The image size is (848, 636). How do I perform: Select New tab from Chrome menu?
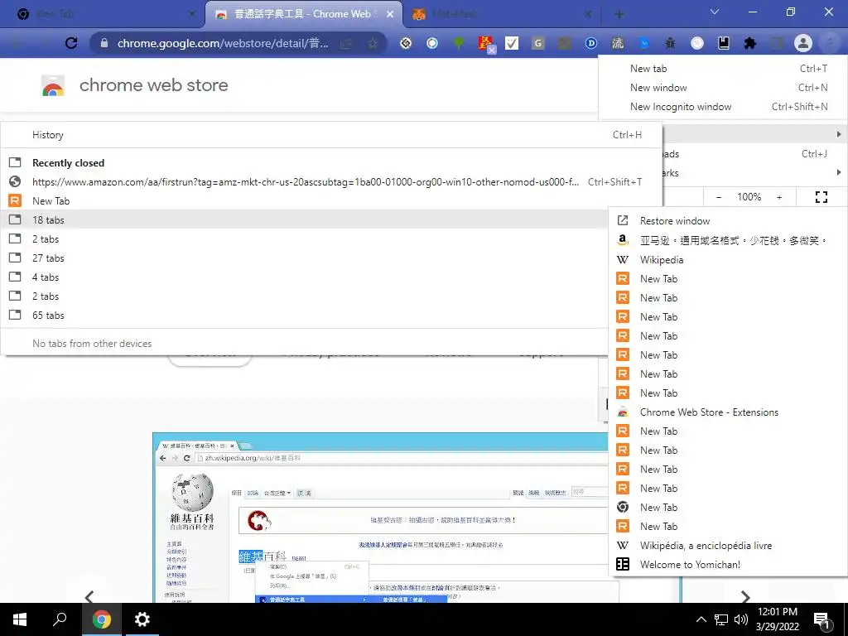(x=723, y=69)
